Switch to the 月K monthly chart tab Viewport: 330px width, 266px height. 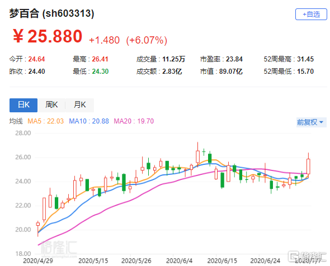[79, 105]
